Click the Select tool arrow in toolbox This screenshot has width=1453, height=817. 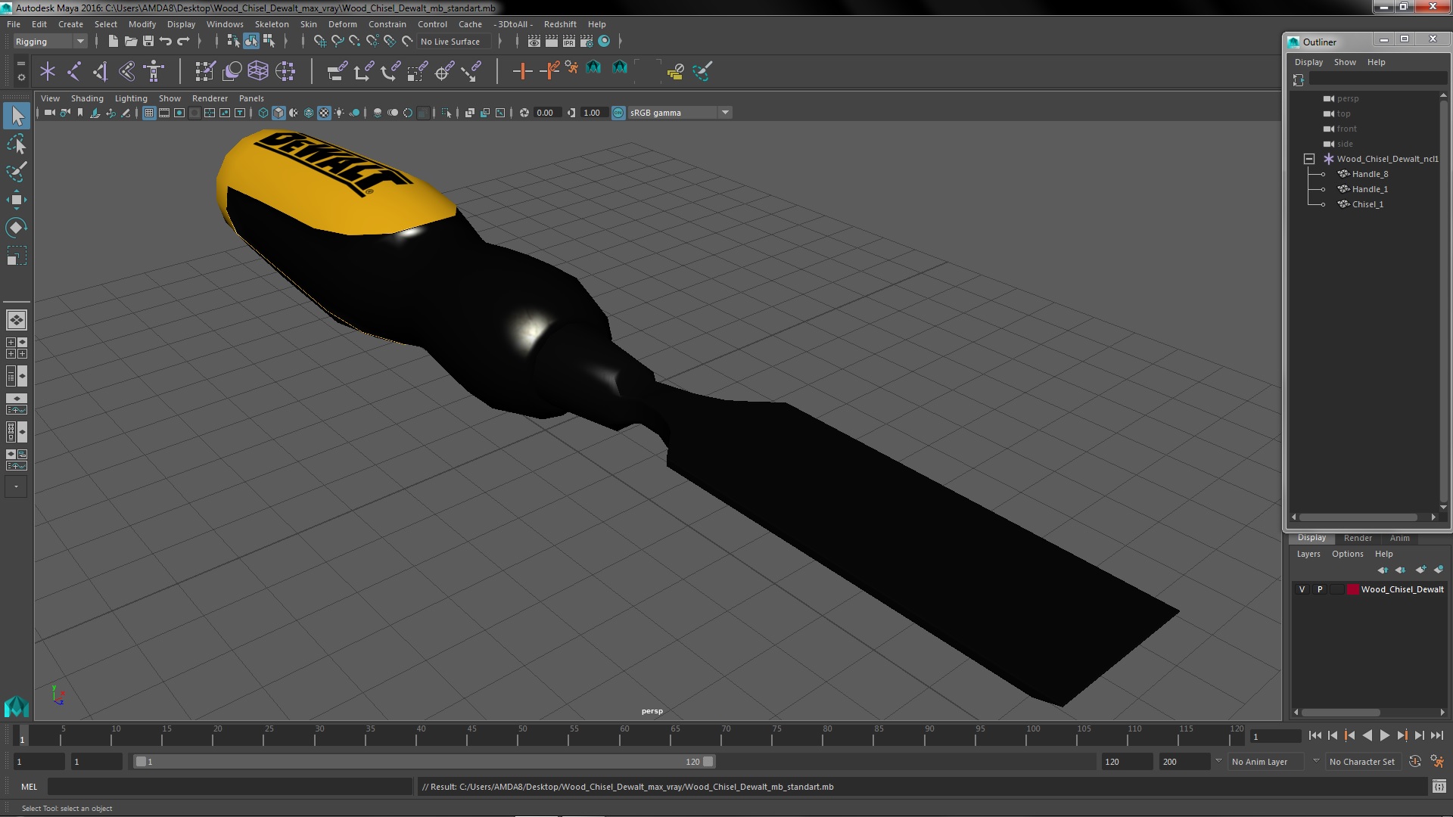pyautogui.click(x=16, y=116)
